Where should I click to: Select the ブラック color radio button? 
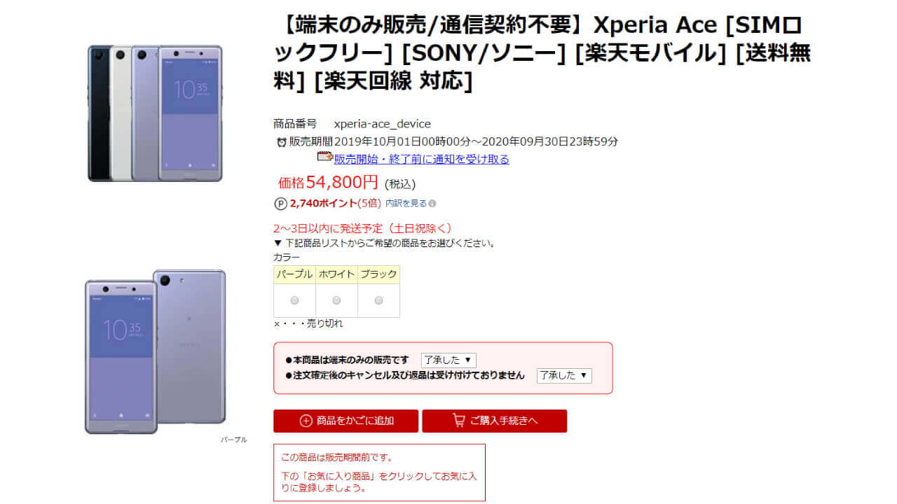pyautogui.click(x=378, y=300)
